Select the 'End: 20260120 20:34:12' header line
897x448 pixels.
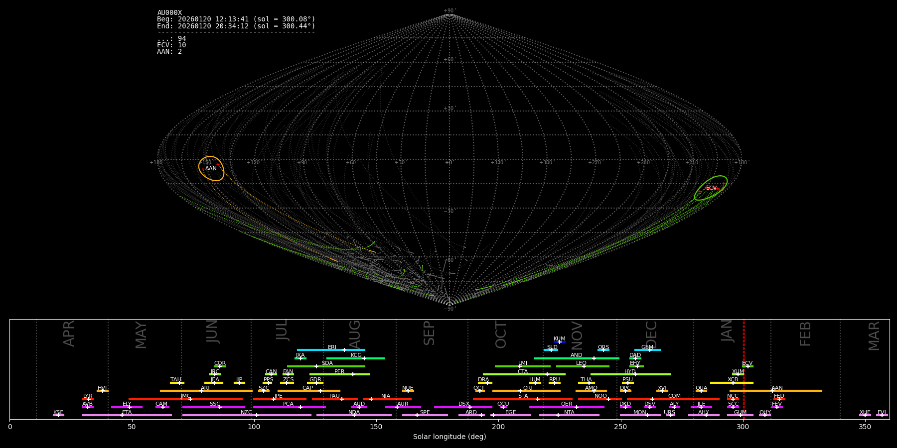tap(236, 26)
